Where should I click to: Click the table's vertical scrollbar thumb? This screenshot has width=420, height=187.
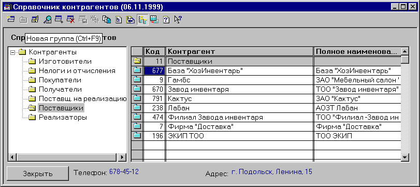pos(405,59)
